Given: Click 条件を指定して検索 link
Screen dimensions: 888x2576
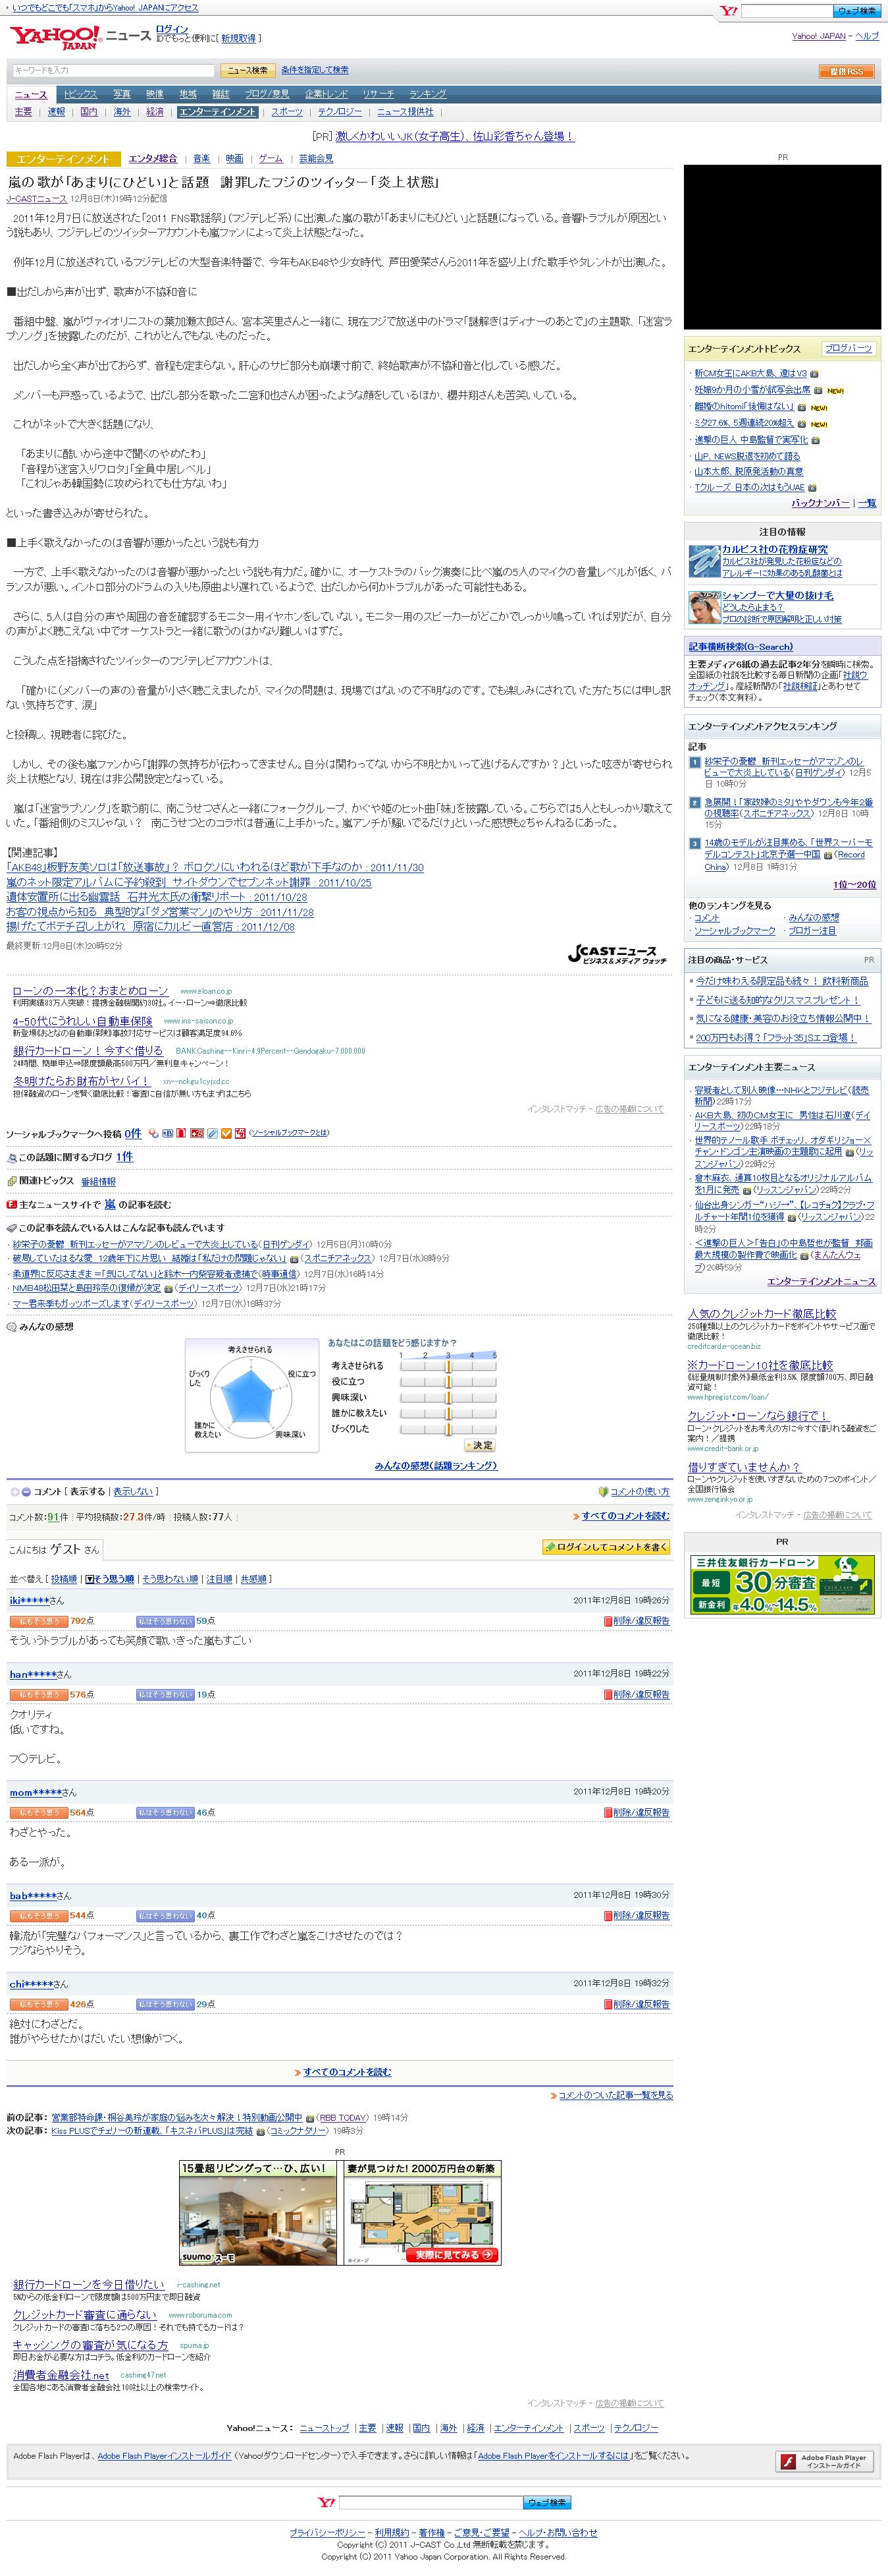Looking at the screenshot, I should (315, 70).
